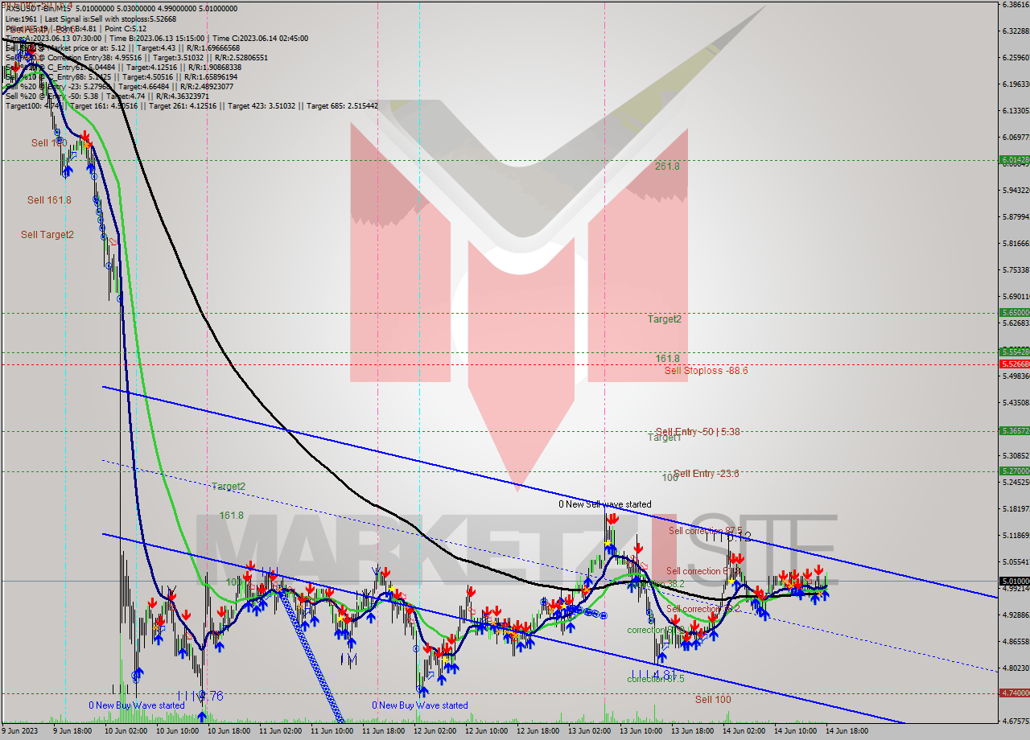Click green 'correction 87.5' label
The height and width of the screenshot is (740, 1030).
(656, 679)
